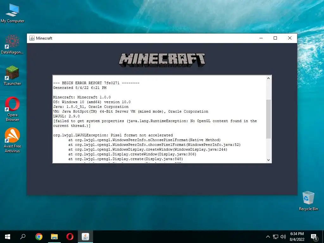Viewport: 324px width, 243px height.
Task: Click the 'WindowsDisplay.java:244' stack line
Action: click(148, 149)
